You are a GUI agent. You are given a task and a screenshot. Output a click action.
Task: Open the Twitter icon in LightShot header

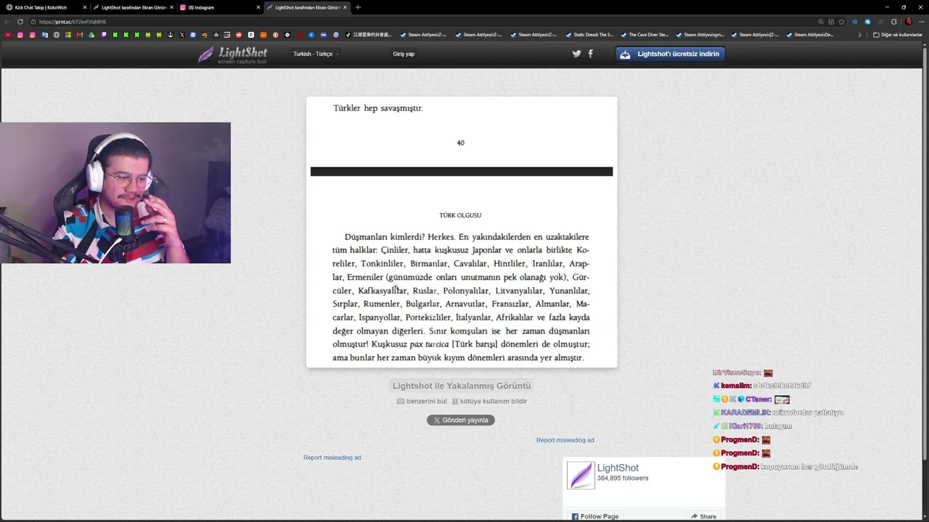pos(576,54)
